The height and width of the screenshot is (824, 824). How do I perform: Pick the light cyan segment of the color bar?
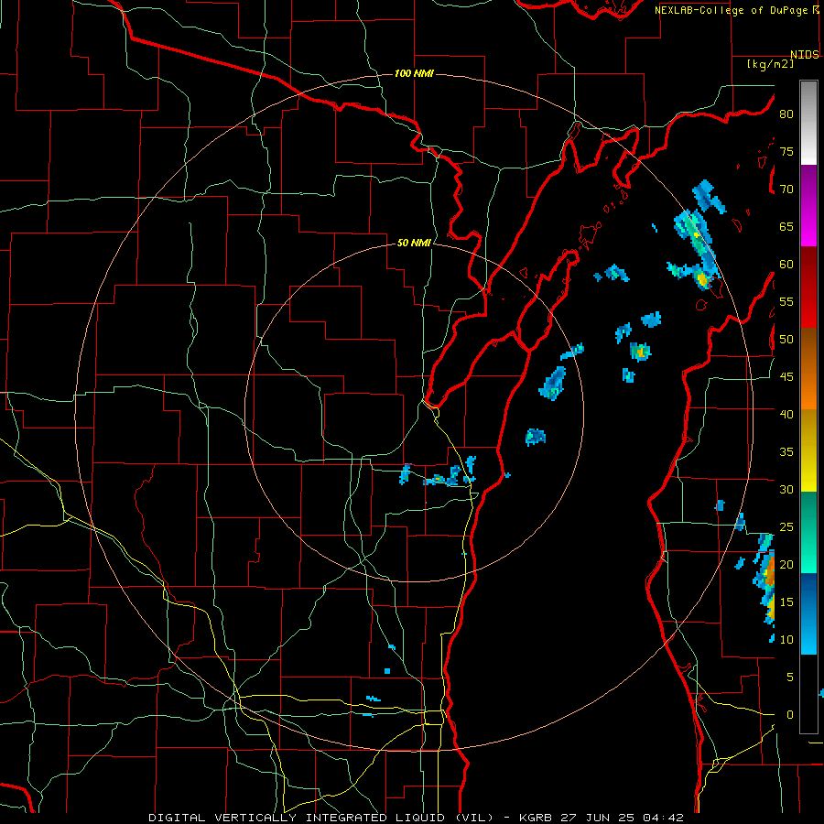808,639
